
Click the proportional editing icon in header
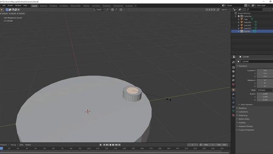coord(121,9)
